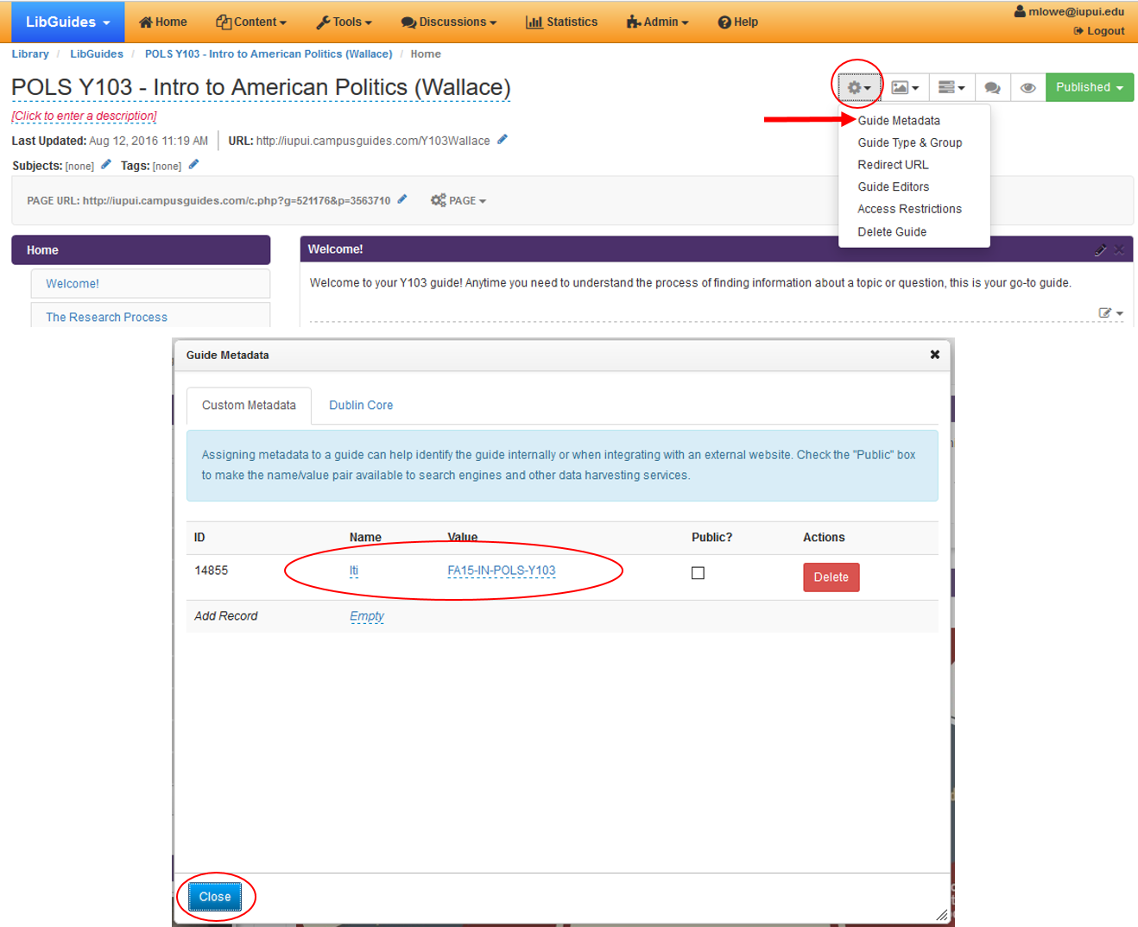Edit Subjects with its pencil icon
Screen dimensions: 1138x927
[x=105, y=165]
